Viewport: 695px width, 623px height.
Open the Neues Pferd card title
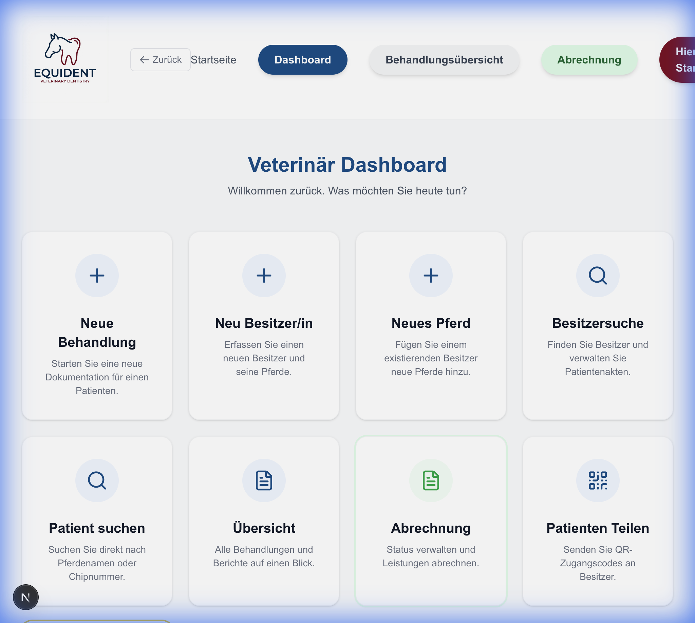(431, 323)
